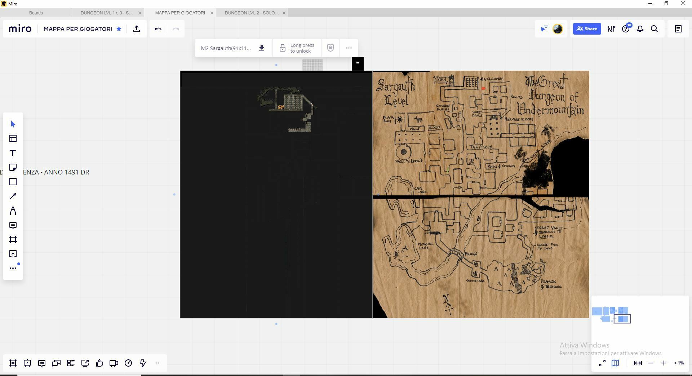Zoom out with minus button
The height and width of the screenshot is (376, 692).
(651, 363)
